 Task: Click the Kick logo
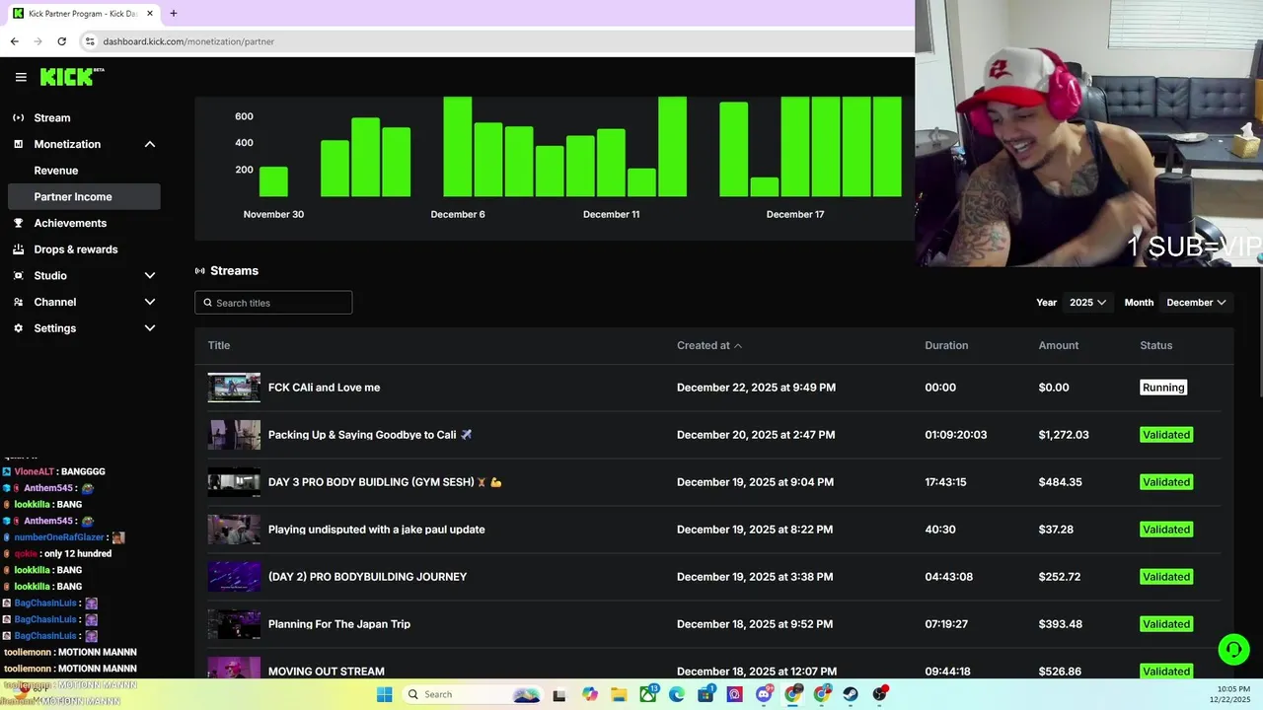(72, 77)
